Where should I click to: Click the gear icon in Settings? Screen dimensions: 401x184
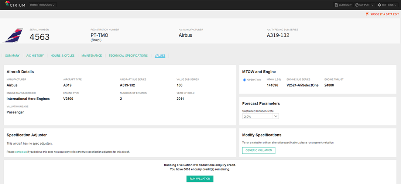[x=379, y=5]
